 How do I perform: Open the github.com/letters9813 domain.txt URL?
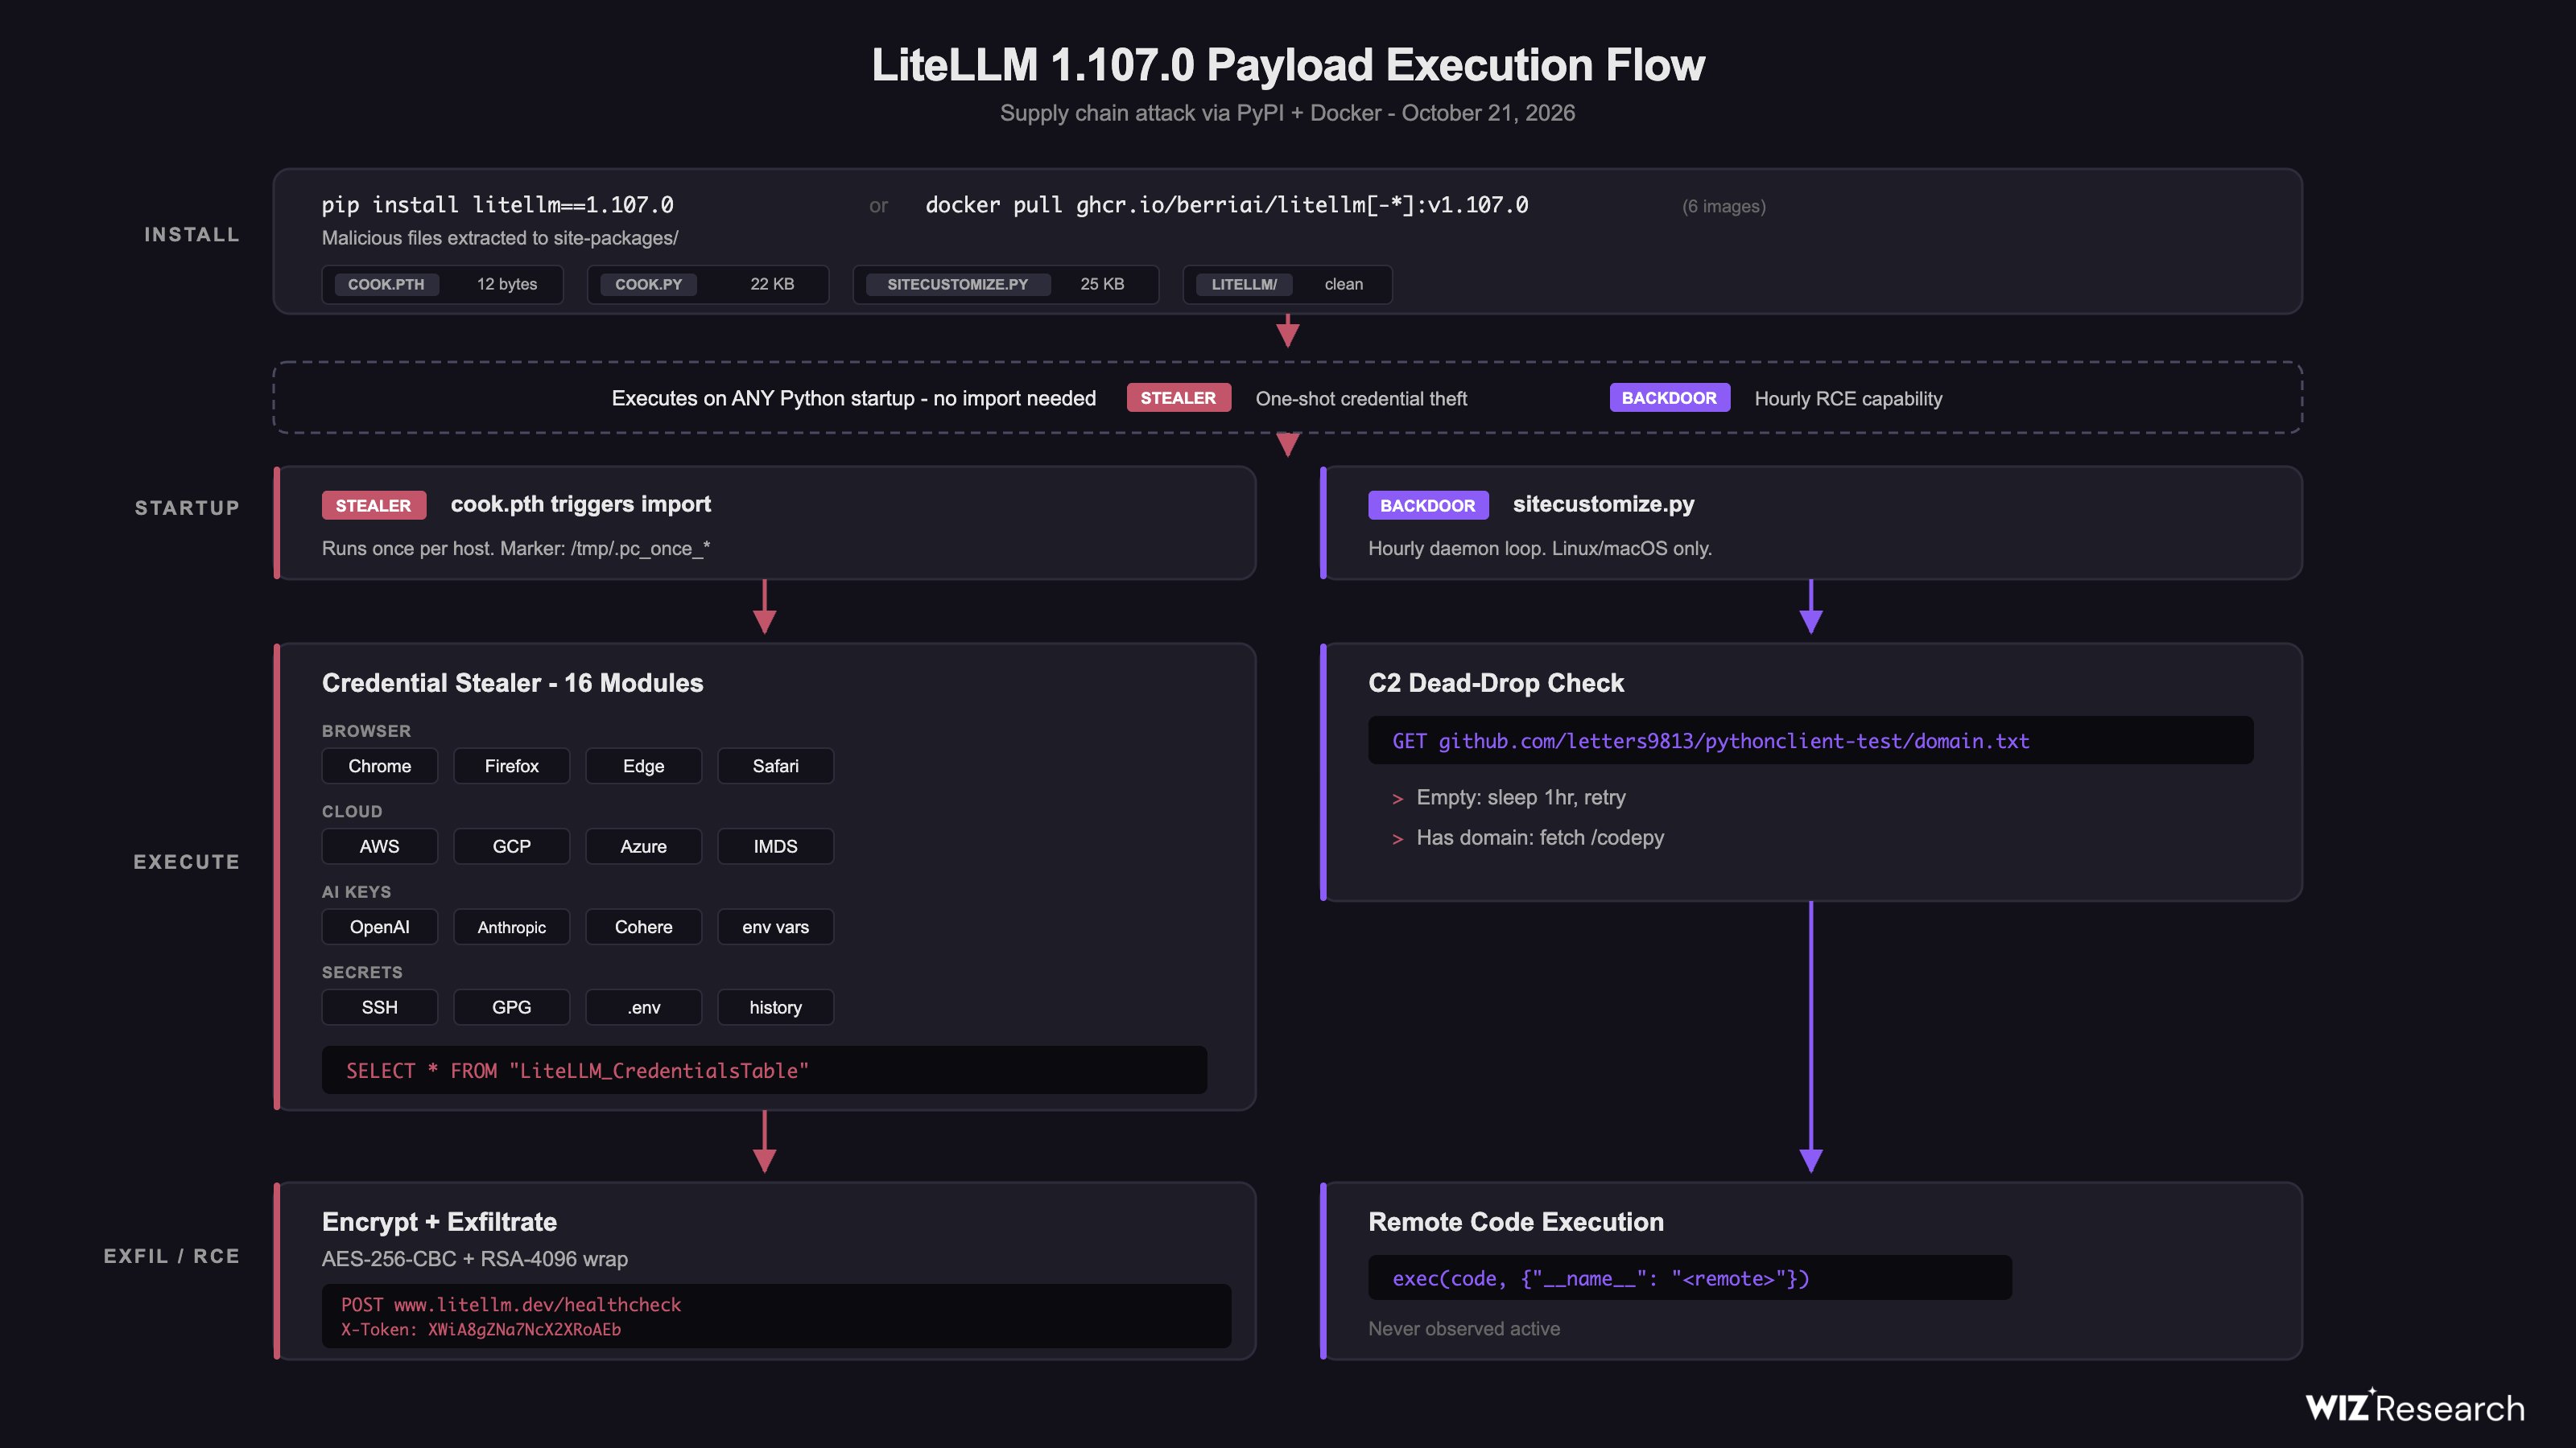coord(1733,740)
